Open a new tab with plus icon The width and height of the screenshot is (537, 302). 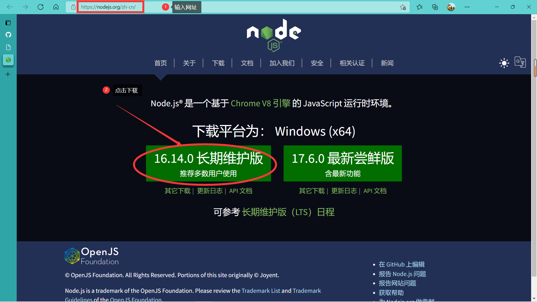tap(8, 74)
